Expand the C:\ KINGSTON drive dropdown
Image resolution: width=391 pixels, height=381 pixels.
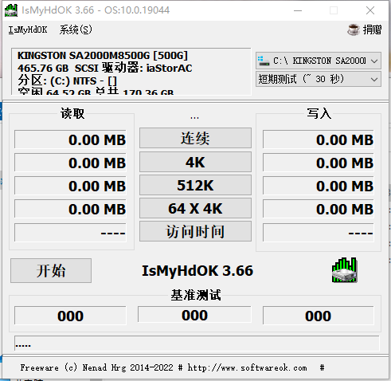click(x=374, y=61)
